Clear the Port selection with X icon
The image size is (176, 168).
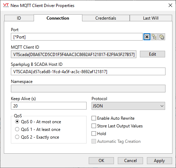147,37
